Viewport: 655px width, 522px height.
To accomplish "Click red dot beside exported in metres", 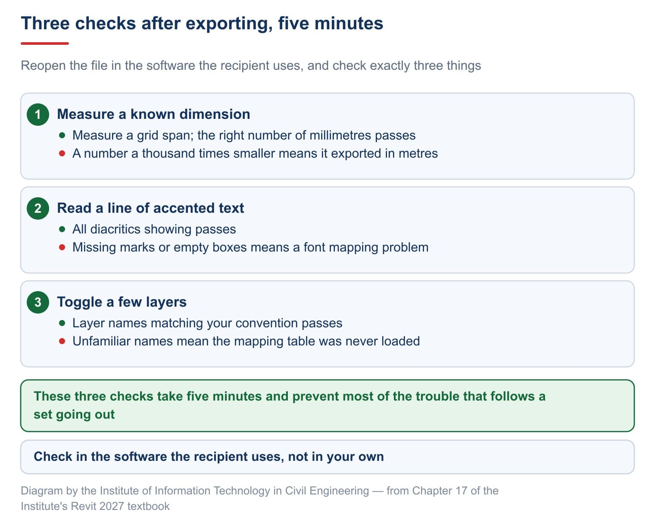I will tap(62, 153).
